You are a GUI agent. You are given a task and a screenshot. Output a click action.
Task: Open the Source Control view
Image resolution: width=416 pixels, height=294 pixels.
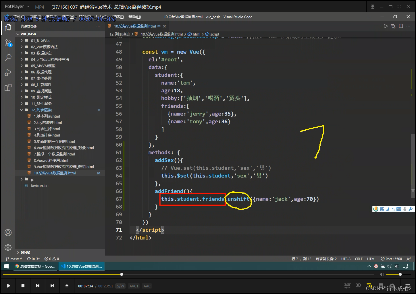click(x=8, y=43)
